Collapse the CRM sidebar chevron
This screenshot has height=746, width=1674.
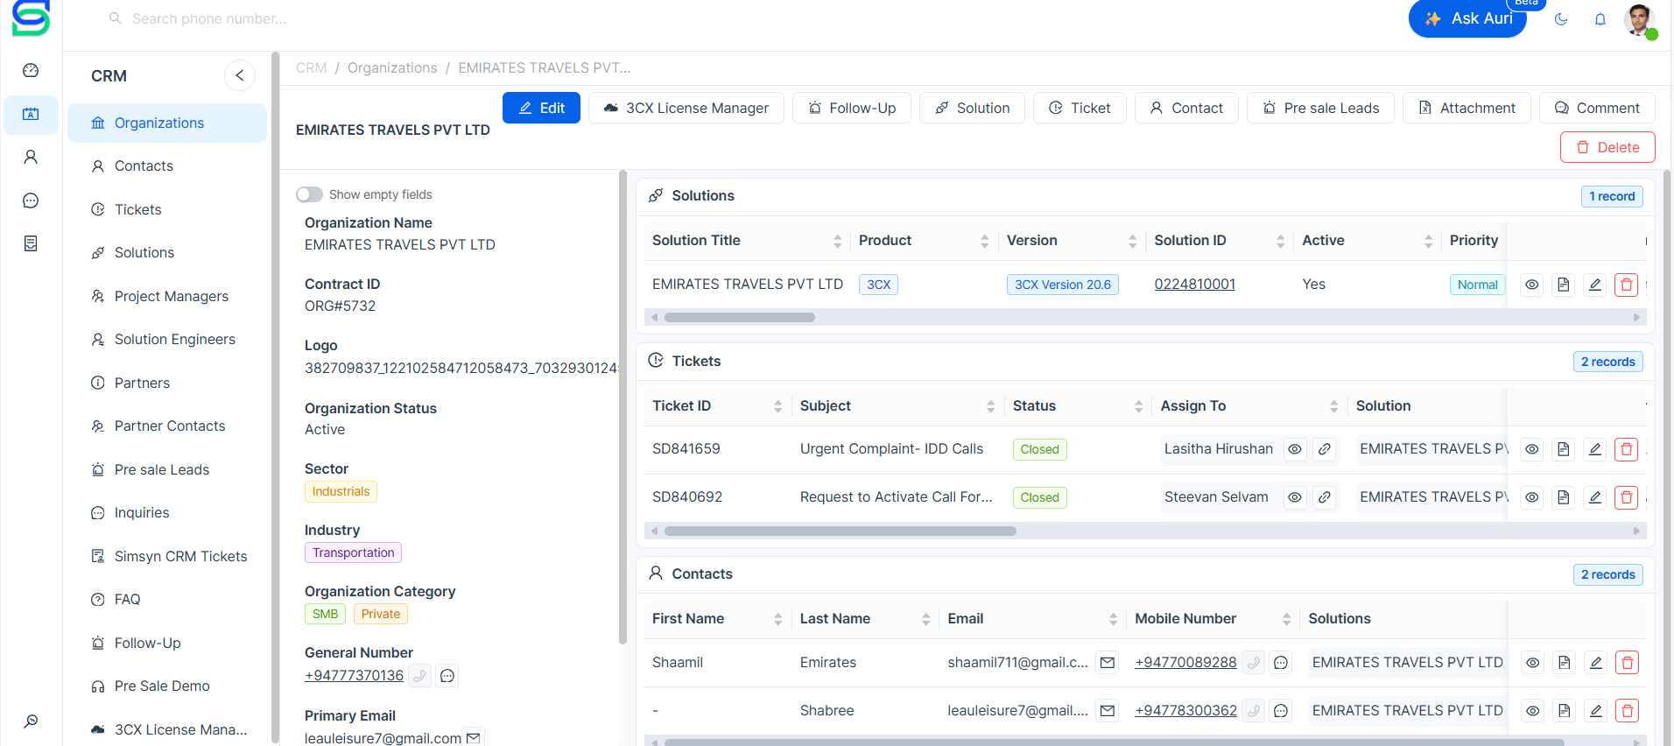pos(240,75)
